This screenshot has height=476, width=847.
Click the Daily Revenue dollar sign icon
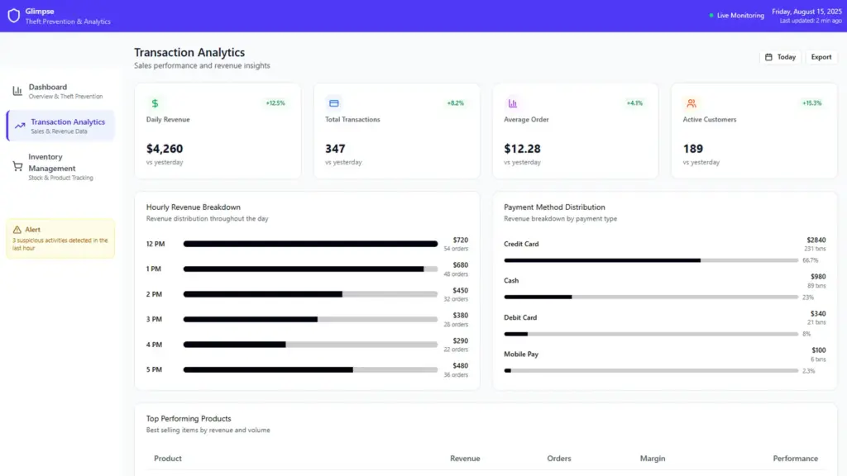(155, 103)
